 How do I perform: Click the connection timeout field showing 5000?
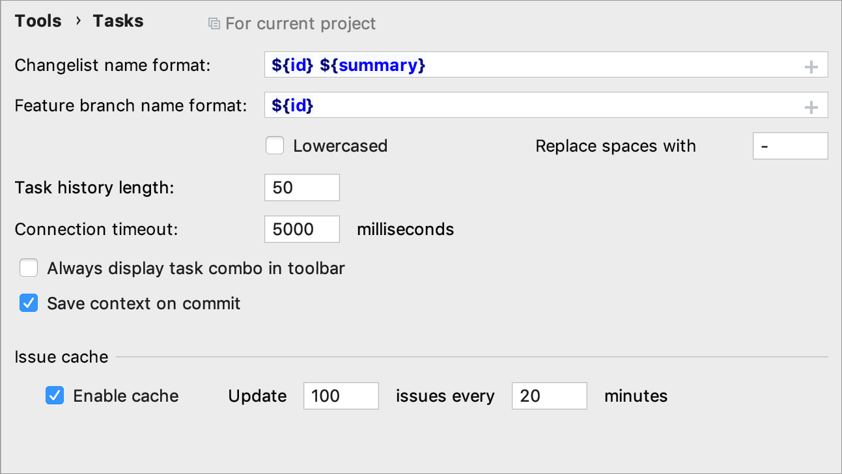click(x=302, y=229)
